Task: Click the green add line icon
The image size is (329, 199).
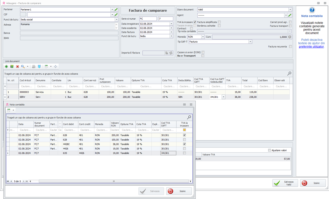Action: [6, 67]
